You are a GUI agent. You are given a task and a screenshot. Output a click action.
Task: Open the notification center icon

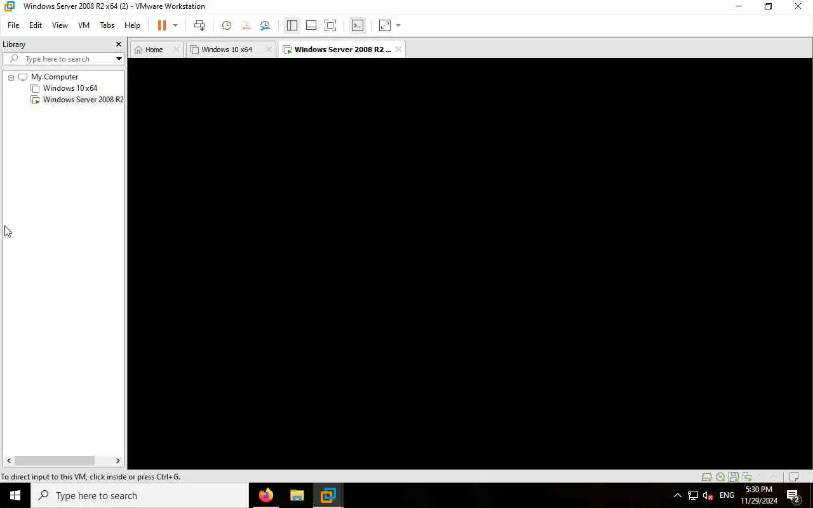[x=793, y=495]
